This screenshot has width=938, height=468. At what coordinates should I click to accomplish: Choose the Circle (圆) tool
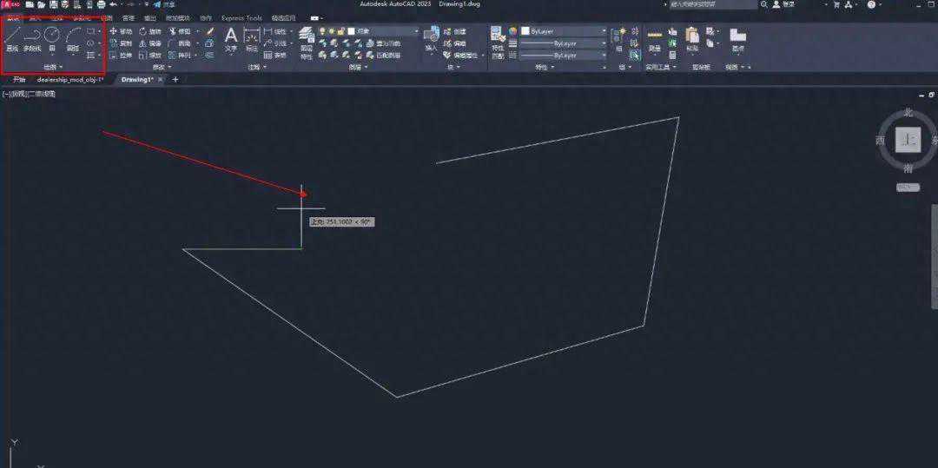[52, 39]
